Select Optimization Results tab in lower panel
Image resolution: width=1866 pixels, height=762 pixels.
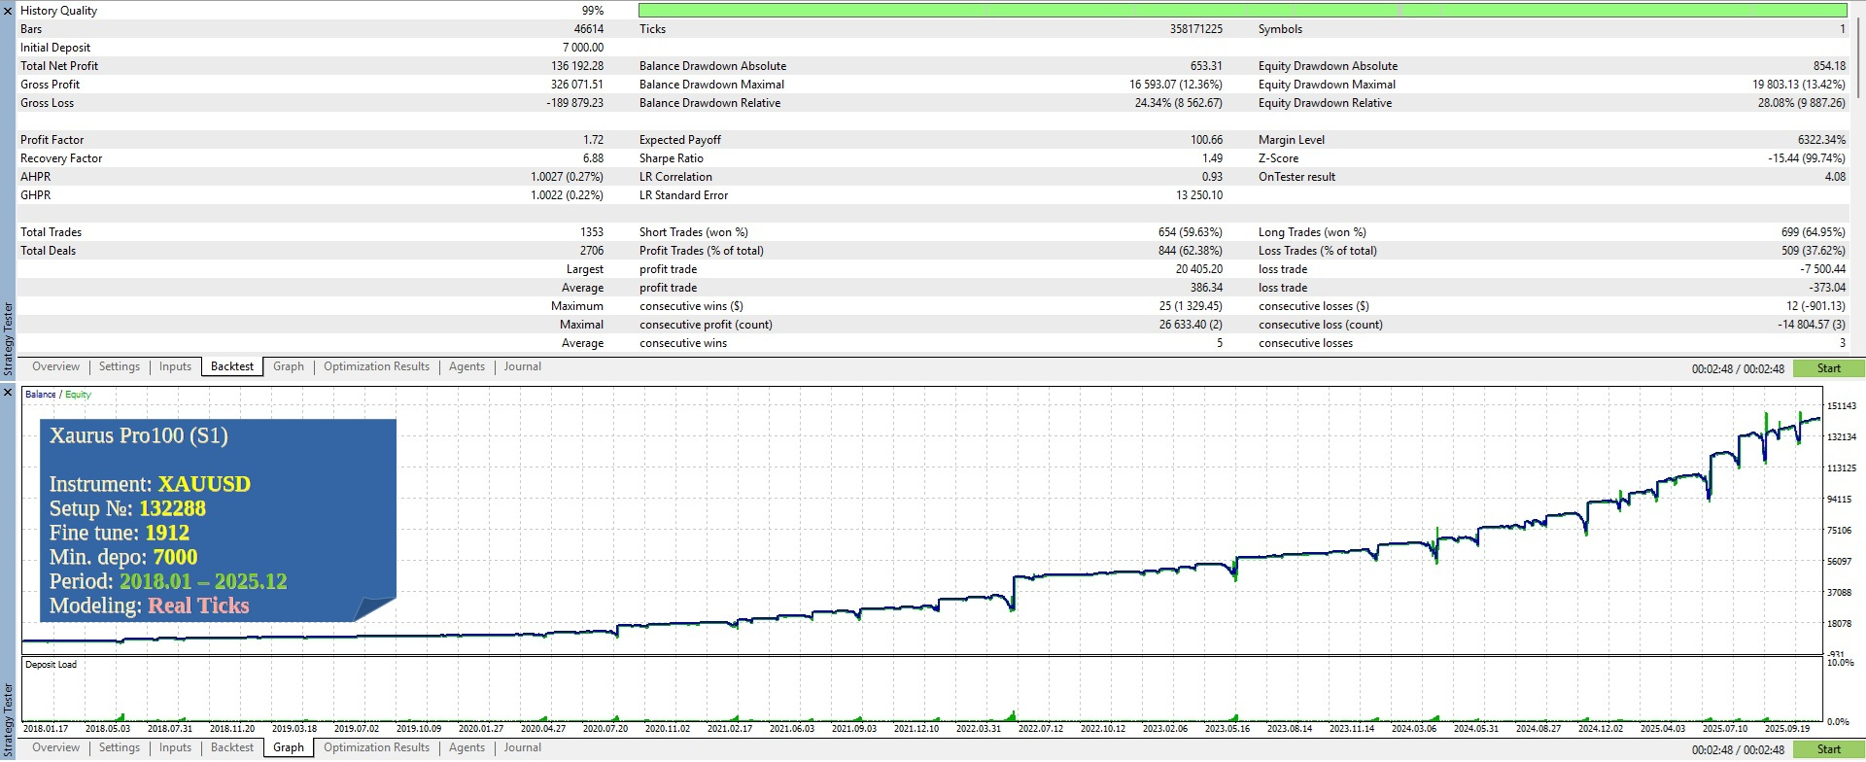point(376,747)
